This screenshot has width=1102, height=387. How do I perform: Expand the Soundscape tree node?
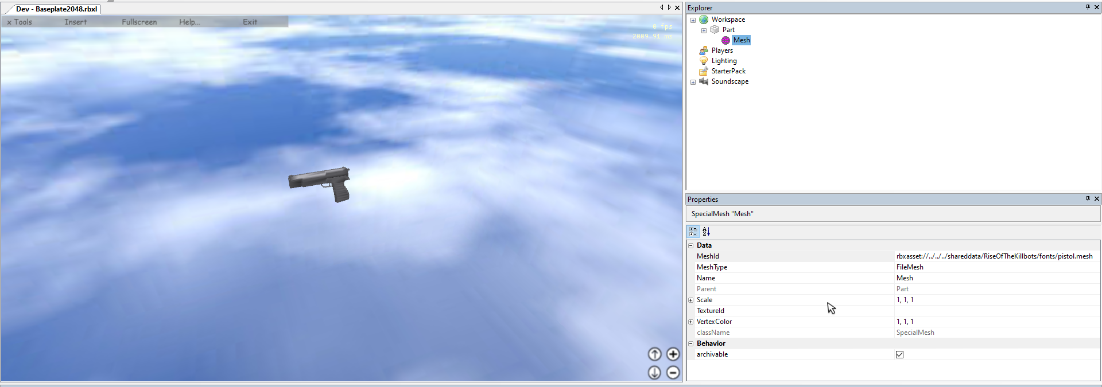pos(693,82)
